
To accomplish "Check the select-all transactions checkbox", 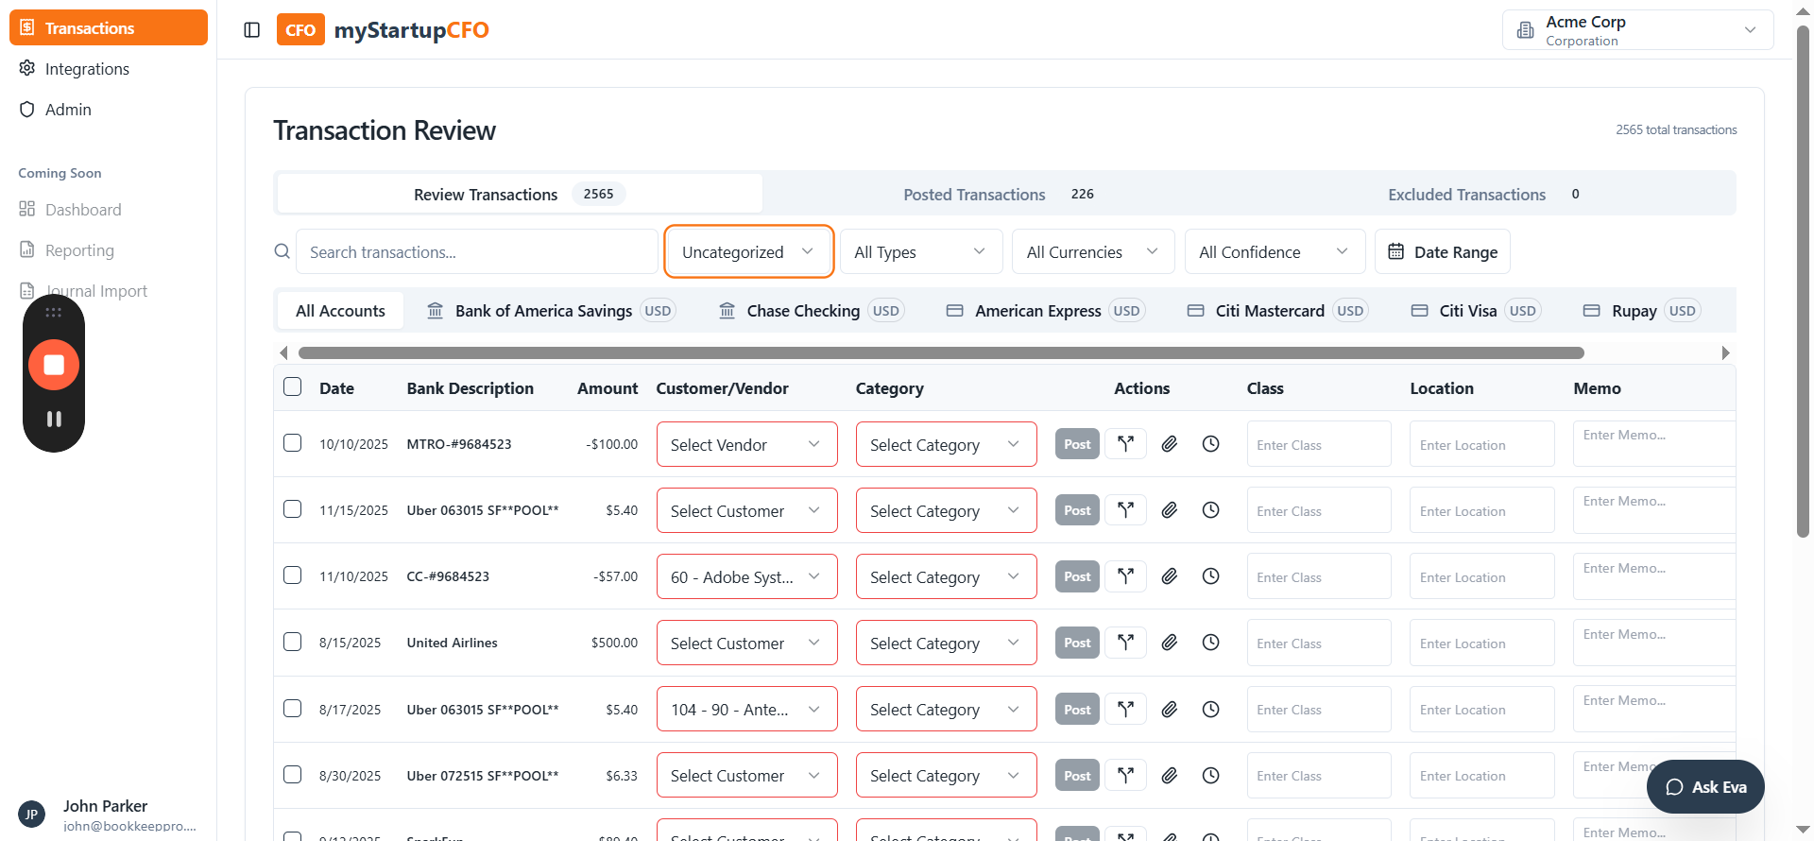I will click(293, 387).
